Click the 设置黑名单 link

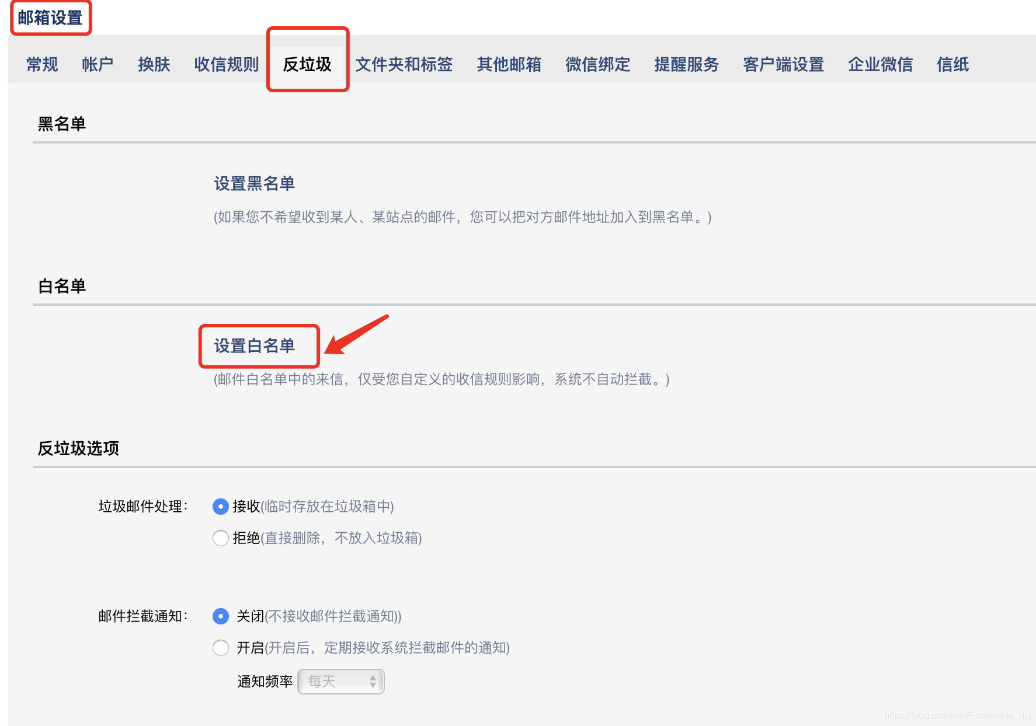[255, 183]
